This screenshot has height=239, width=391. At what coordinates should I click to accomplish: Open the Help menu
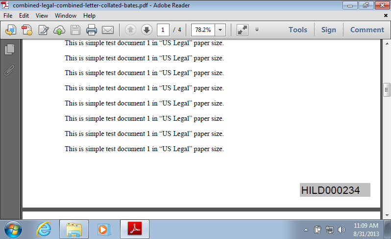coord(89,16)
